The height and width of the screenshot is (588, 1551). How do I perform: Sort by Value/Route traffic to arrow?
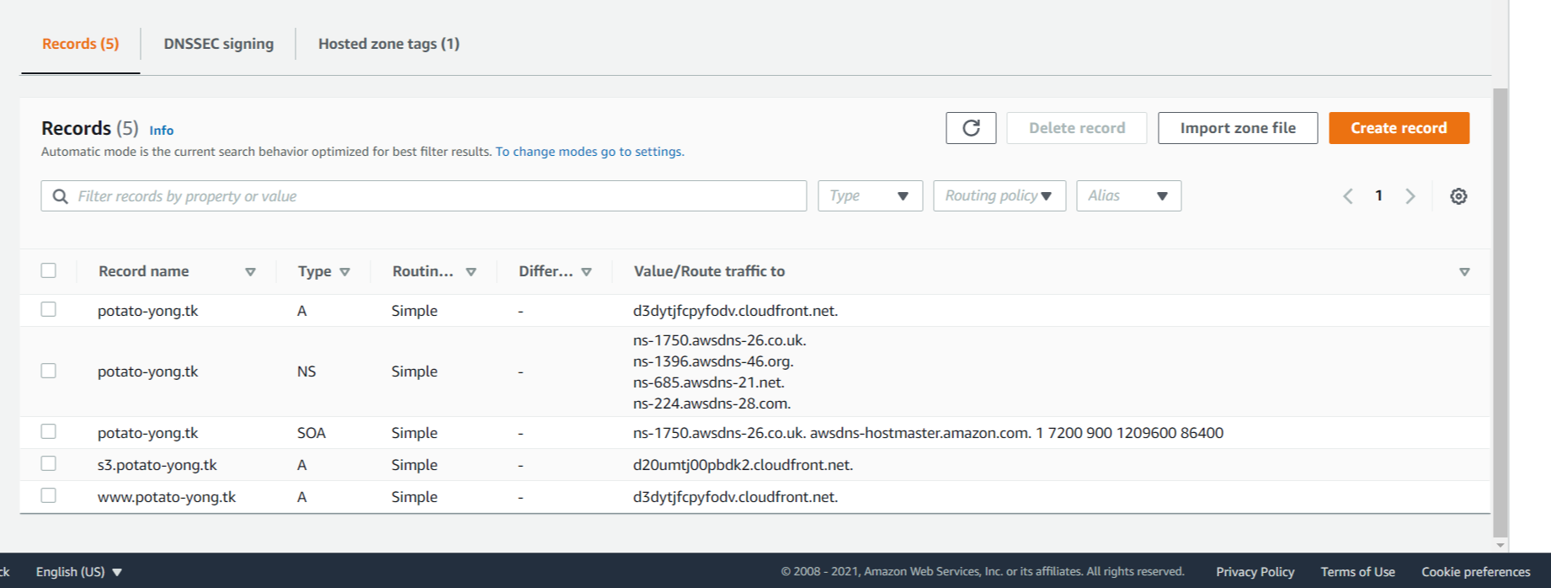[x=1464, y=272]
